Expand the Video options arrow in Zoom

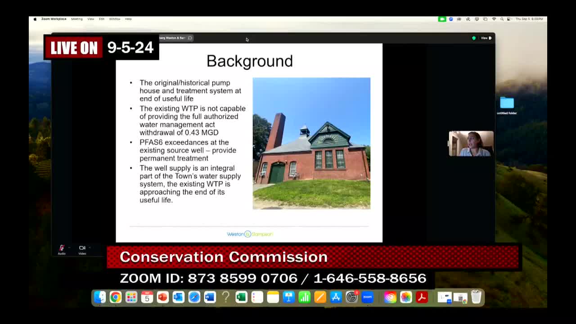coord(90,247)
